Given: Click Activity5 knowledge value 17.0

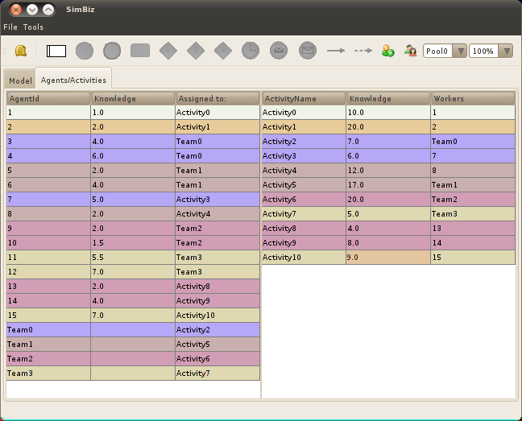Looking at the screenshot, I should point(388,185).
